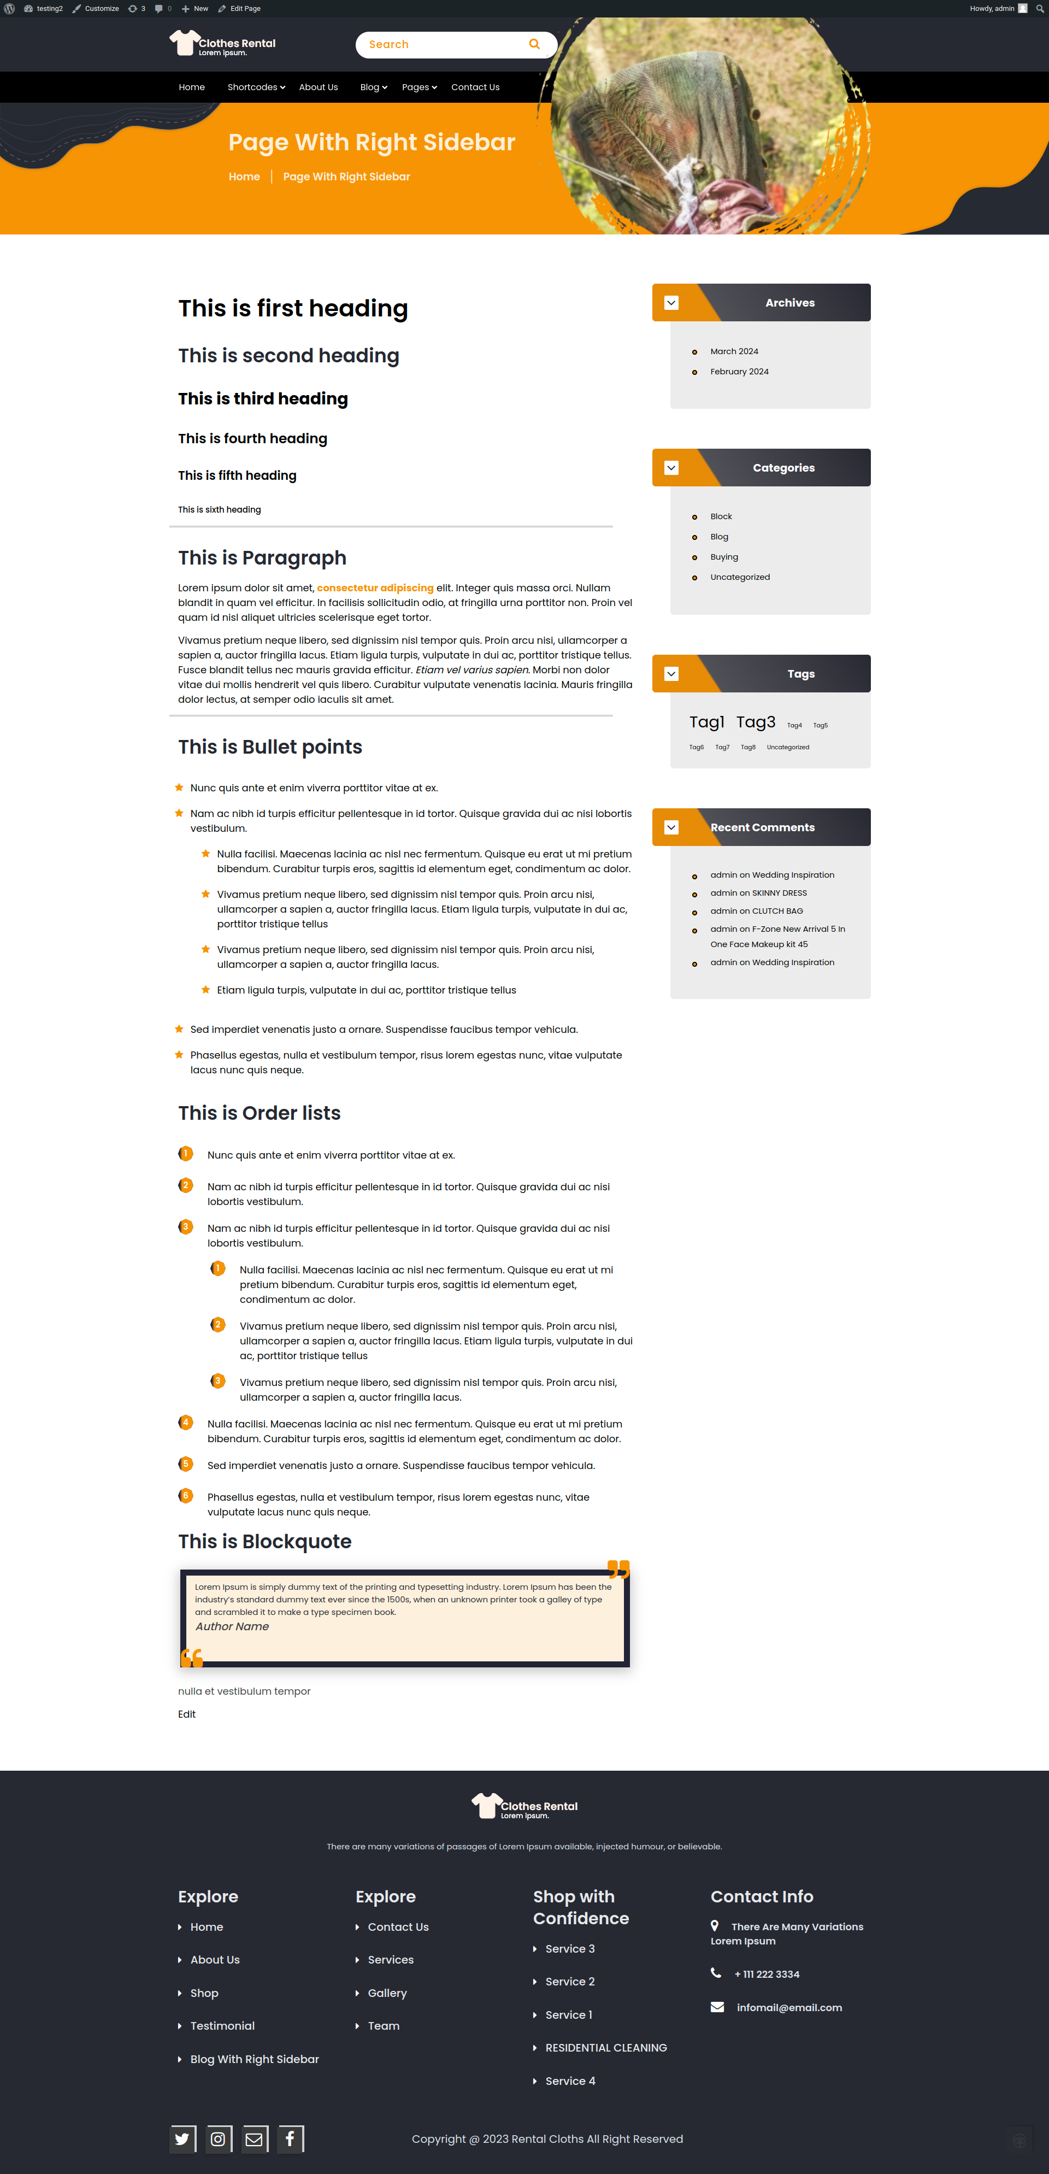Click the Recent Comments widget collapse icon
The height and width of the screenshot is (2174, 1049).
(x=671, y=828)
